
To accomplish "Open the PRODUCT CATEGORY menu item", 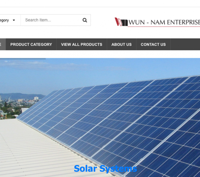I will pyautogui.click(x=31, y=44).
